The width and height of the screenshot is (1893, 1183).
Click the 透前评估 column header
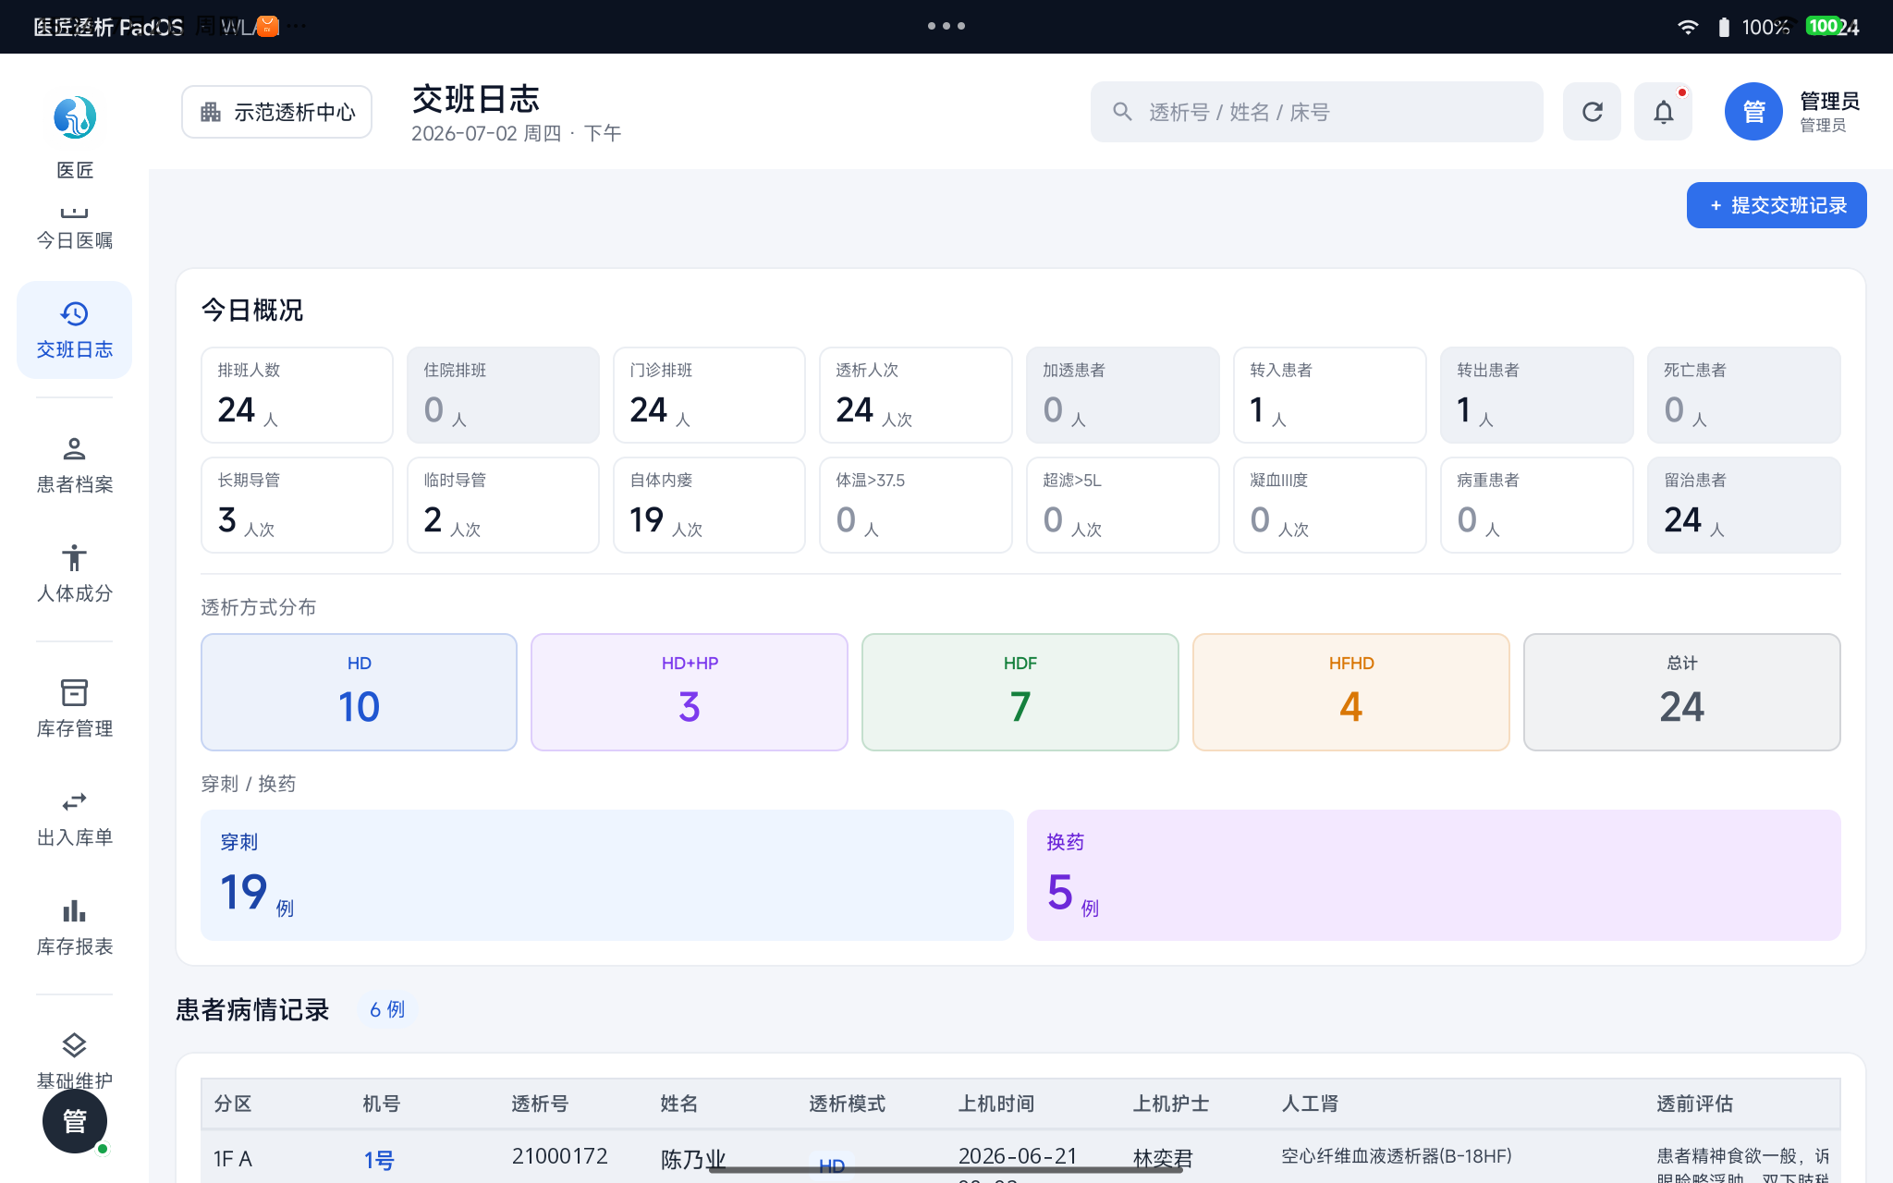click(1694, 1104)
